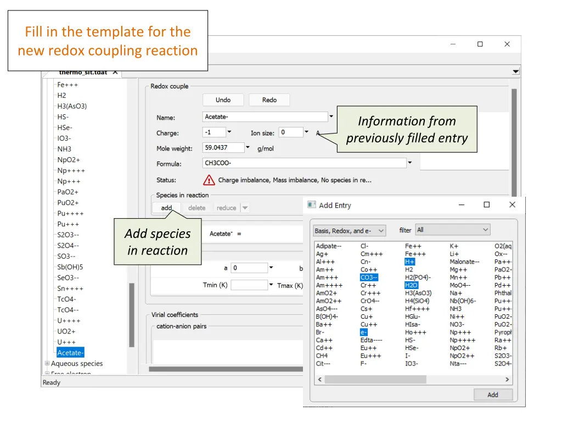This screenshot has width=562, height=422.
Task: Select NpO2++ in Add Entry list
Action: (x=462, y=356)
